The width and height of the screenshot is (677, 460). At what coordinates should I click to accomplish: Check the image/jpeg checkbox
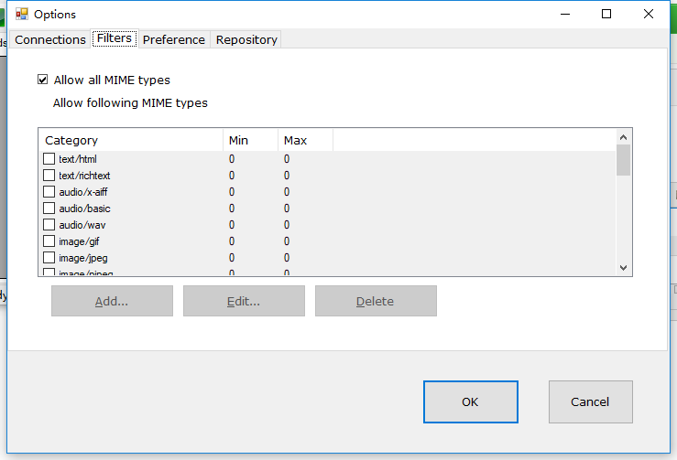click(x=49, y=257)
